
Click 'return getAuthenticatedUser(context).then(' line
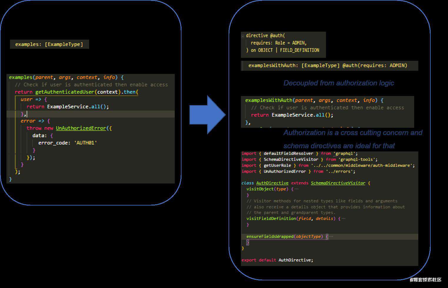pyautogui.click(x=76, y=92)
